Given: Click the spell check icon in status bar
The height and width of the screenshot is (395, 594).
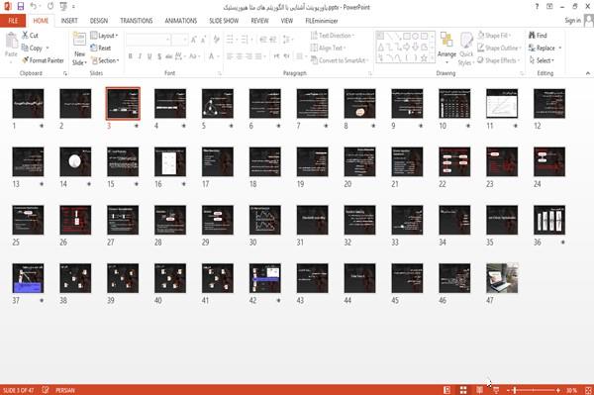Looking at the screenshot, I should [46, 390].
